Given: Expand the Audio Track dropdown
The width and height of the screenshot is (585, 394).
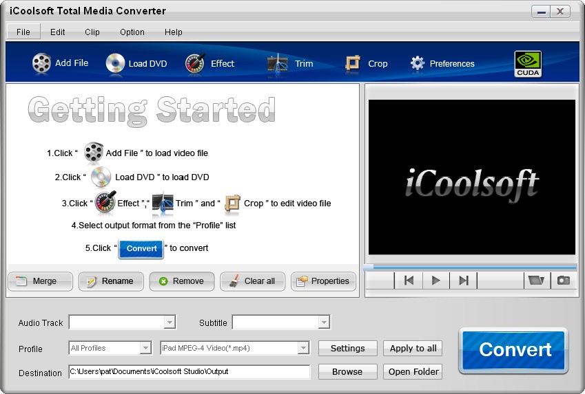Looking at the screenshot, I should (x=170, y=322).
